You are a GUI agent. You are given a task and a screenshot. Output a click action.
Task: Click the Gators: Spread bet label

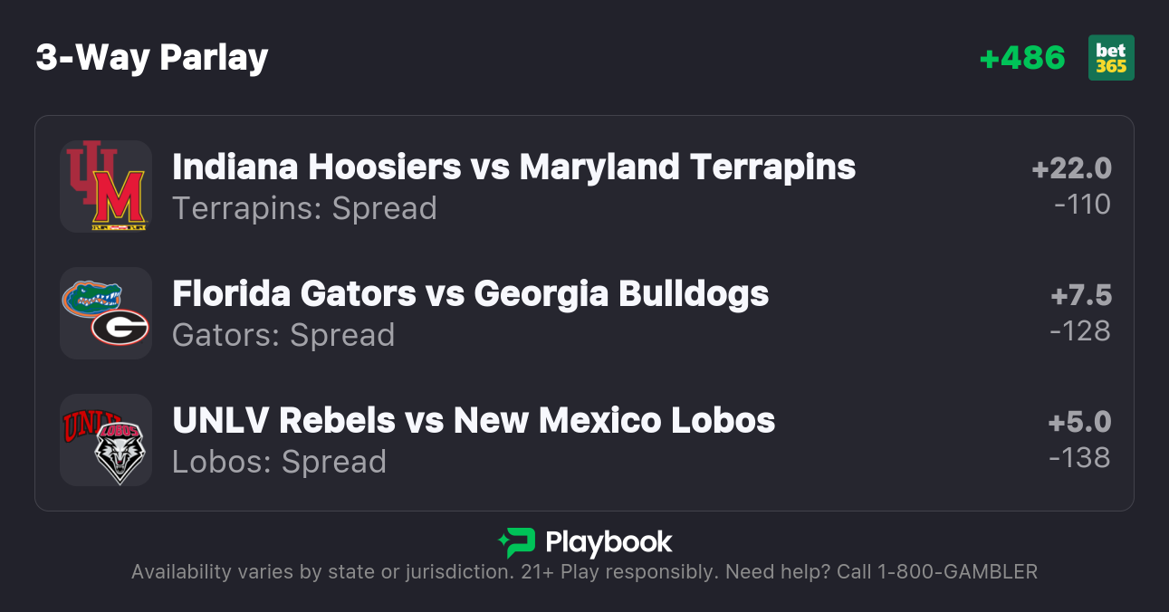(283, 335)
